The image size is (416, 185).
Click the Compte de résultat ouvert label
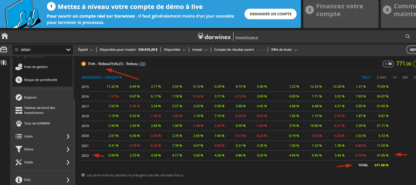click(234, 50)
